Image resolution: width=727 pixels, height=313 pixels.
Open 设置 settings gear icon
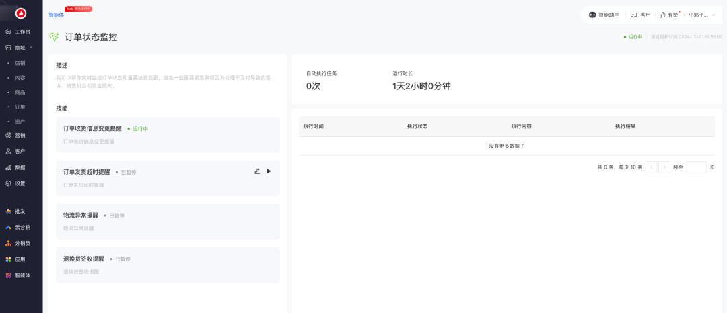coord(8,183)
